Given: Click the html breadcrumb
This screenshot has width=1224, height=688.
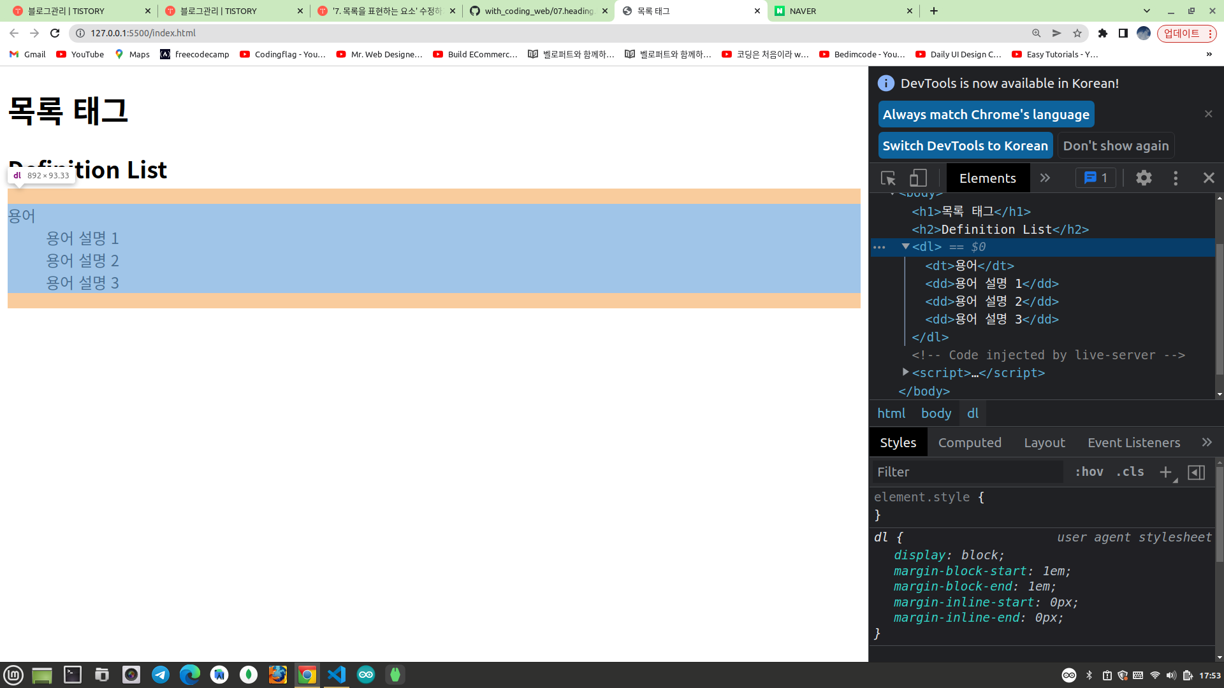Looking at the screenshot, I should [x=891, y=413].
